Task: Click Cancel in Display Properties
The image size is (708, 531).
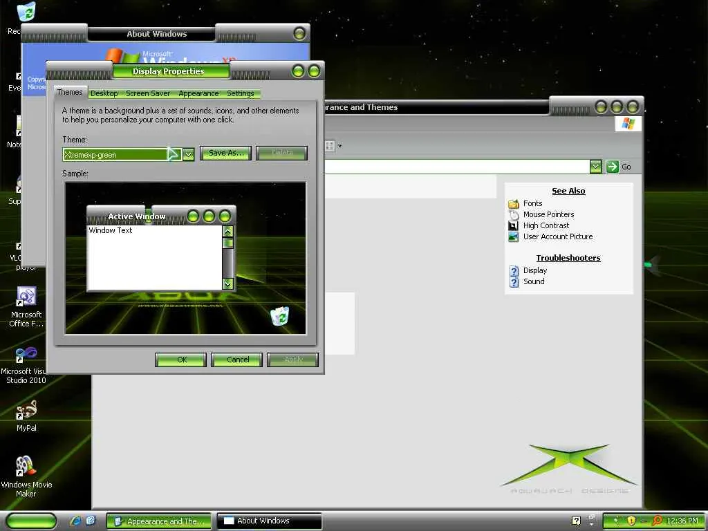Action: pos(236,360)
